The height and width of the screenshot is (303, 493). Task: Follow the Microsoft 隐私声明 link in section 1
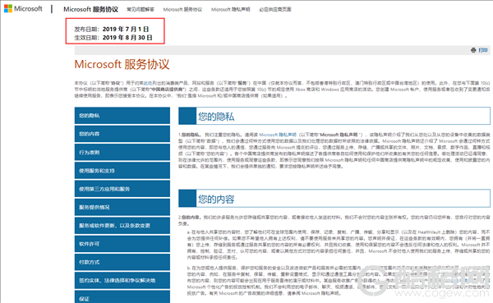[x=278, y=135]
